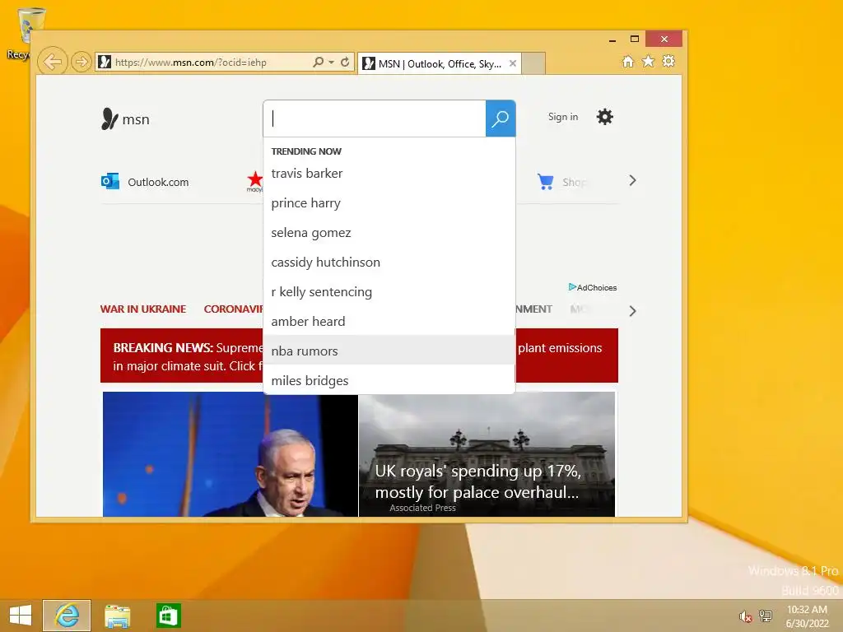The image size is (843, 632).
Task: Open Windows Store from taskbar
Action: coord(168,616)
